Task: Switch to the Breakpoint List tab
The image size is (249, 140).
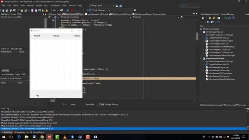Action: point(21,132)
